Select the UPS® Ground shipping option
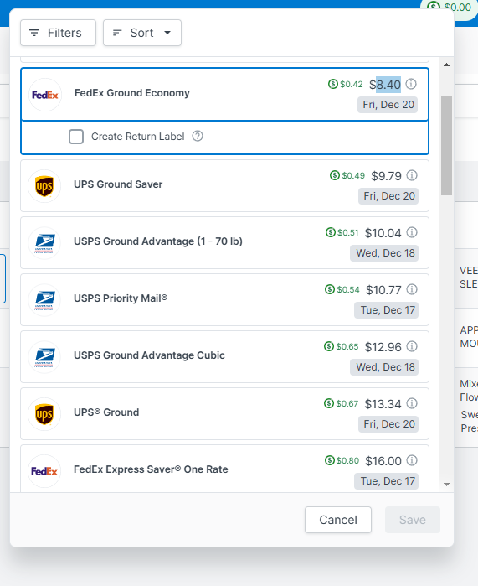This screenshot has height=586, width=478. click(224, 413)
